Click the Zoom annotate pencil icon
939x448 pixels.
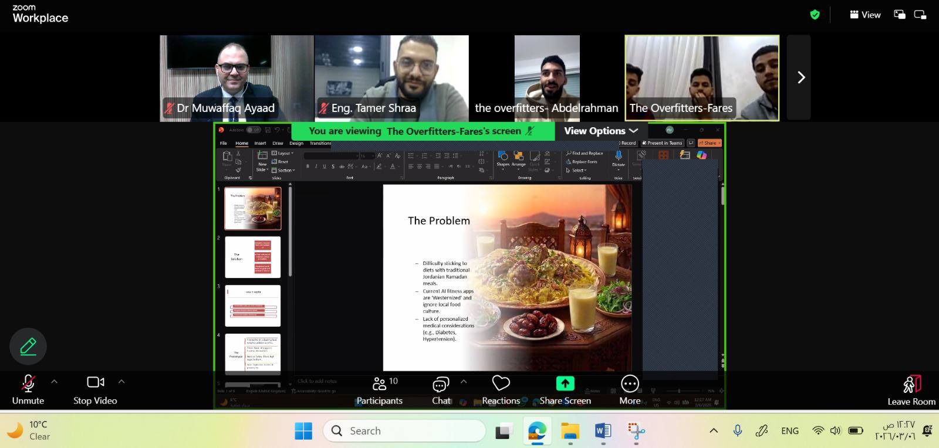click(x=28, y=347)
